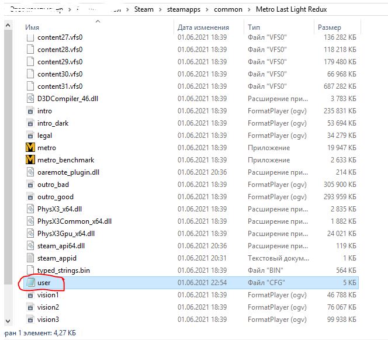
Task: Click the user CFG notepad icon
Action: [x=30, y=283]
